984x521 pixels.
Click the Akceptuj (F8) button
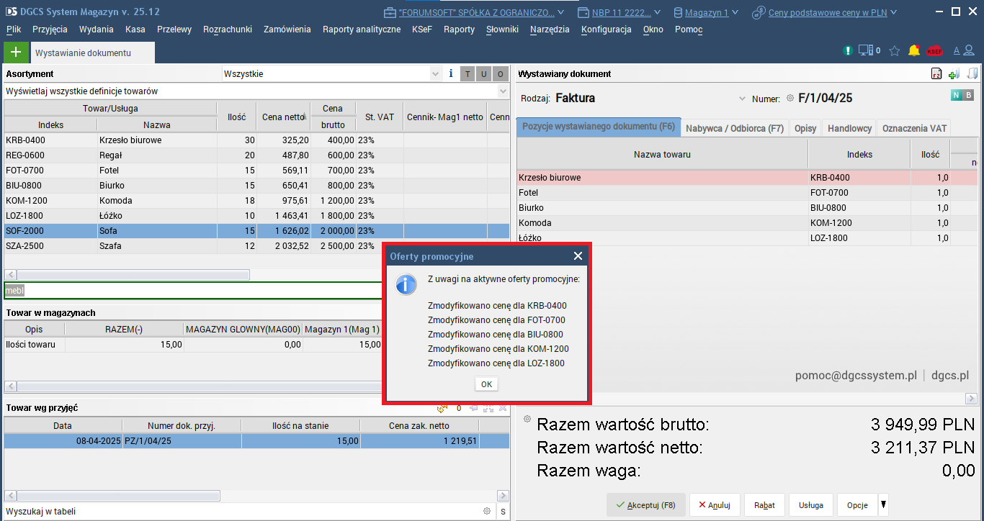click(646, 505)
